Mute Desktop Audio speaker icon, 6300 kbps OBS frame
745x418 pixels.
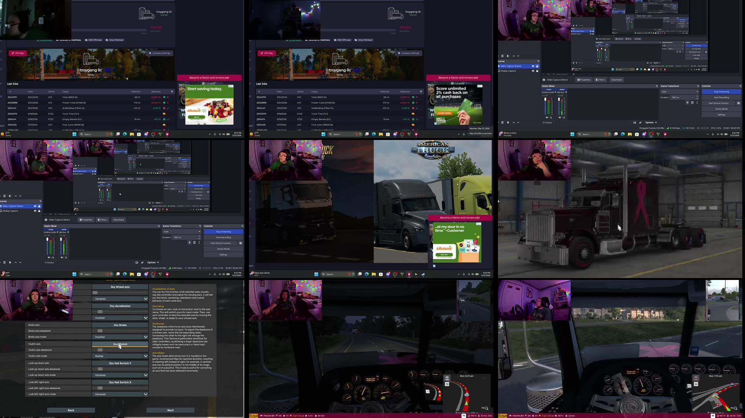49,257
